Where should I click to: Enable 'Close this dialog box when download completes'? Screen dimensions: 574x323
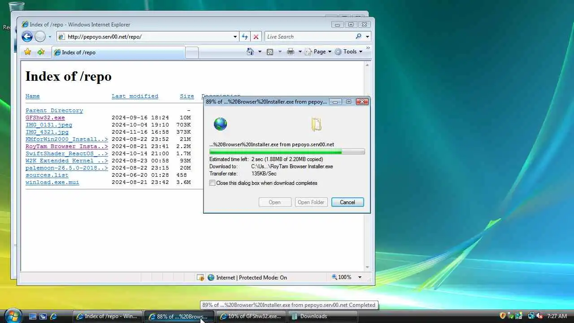coord(213,183)
